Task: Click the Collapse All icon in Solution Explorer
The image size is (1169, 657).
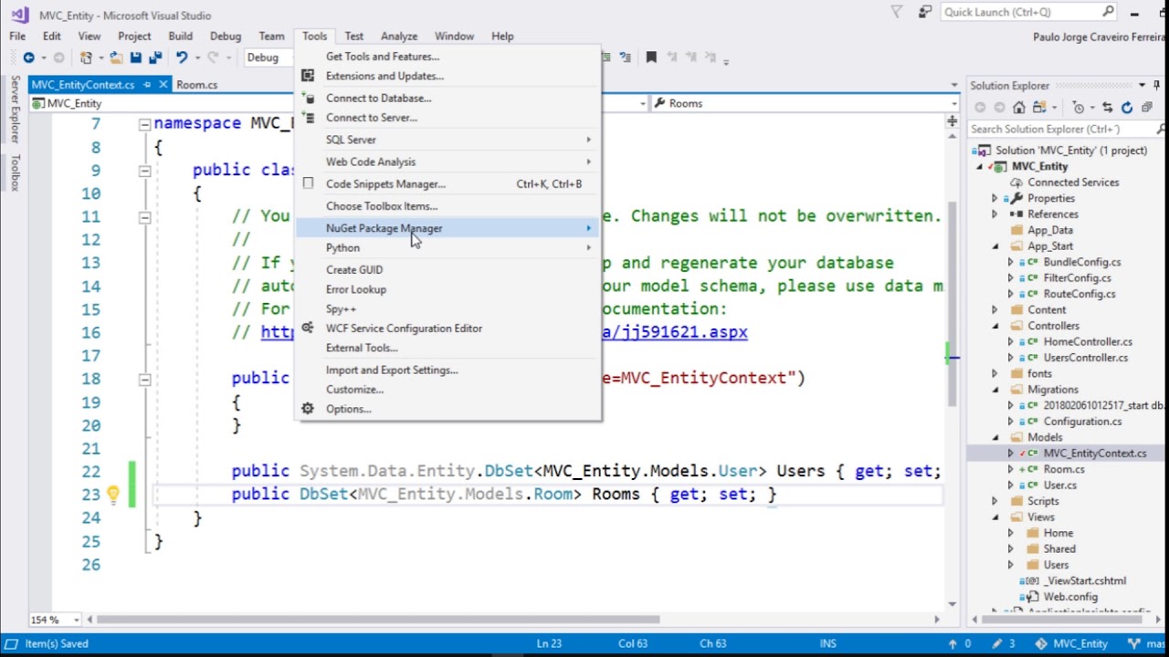Action: (1146, 108)
